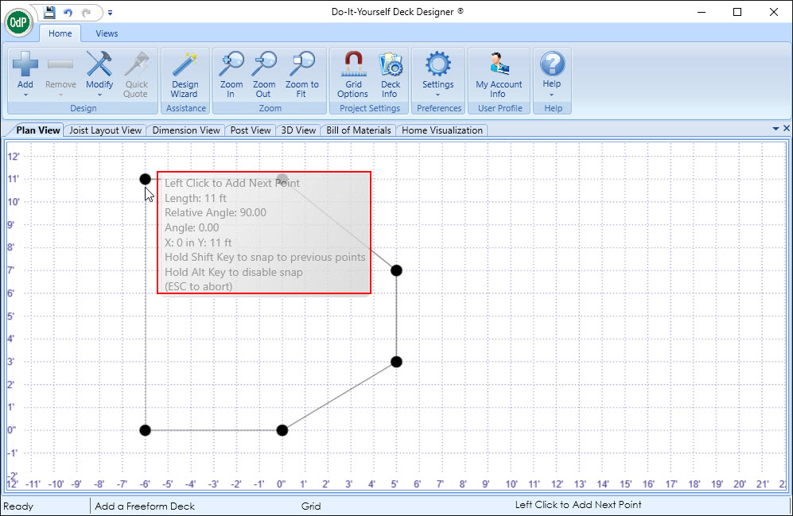Open the view tabs list dropdown arrow

point(776,129)
